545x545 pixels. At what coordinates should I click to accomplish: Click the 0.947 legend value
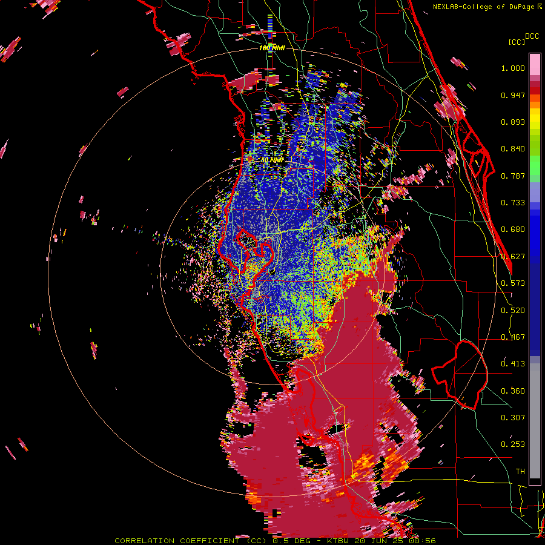(x=513, y=95)
